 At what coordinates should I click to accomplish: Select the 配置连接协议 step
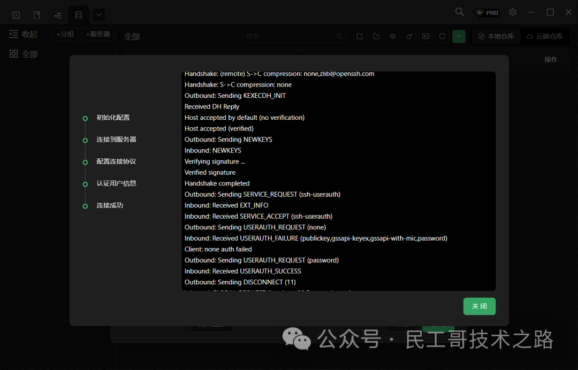click(x=117, y=161)
